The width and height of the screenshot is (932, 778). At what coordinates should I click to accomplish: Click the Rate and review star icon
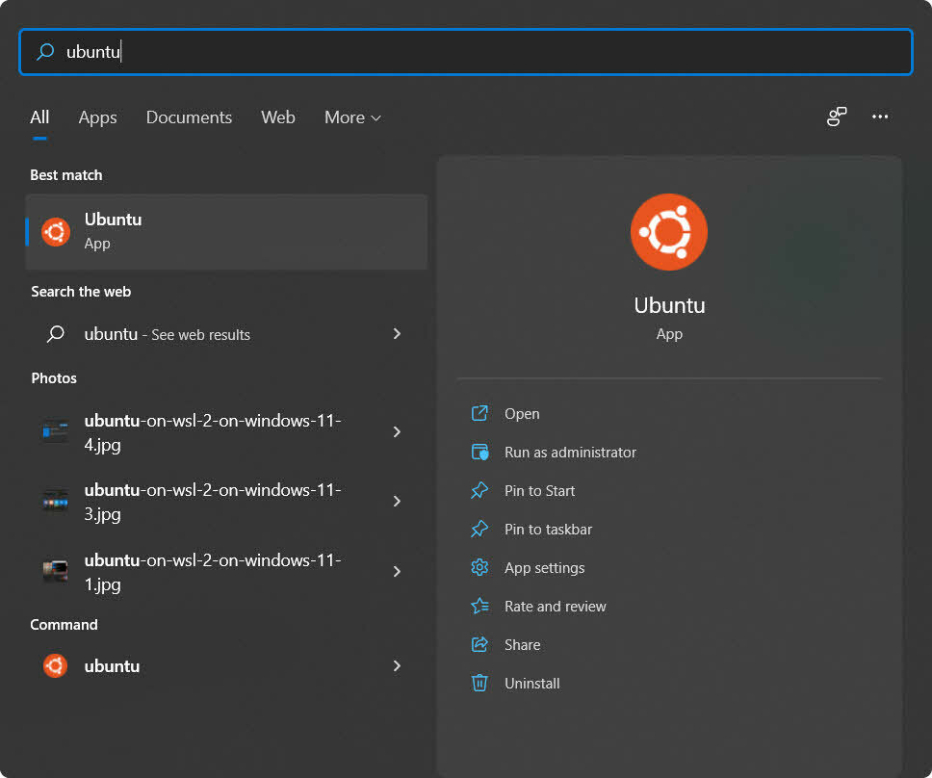tap(479, 606)
